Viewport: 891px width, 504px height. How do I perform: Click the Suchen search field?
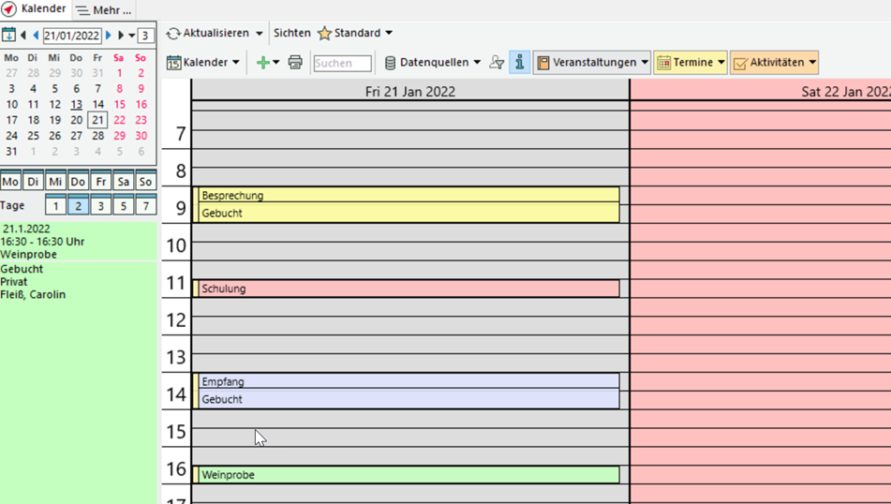342,63
